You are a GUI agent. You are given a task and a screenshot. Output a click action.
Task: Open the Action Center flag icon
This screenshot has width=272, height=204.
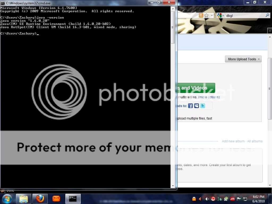[x=239, y=199]
